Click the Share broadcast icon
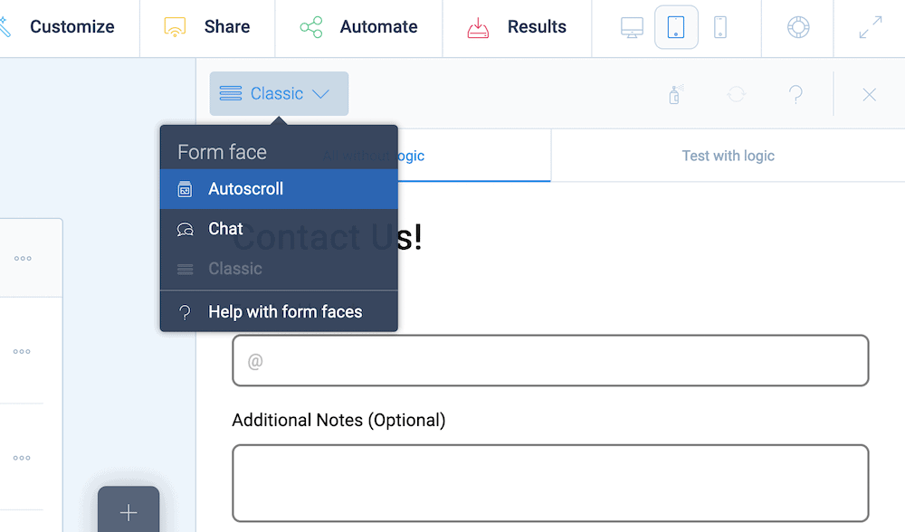 click(175, 27)
